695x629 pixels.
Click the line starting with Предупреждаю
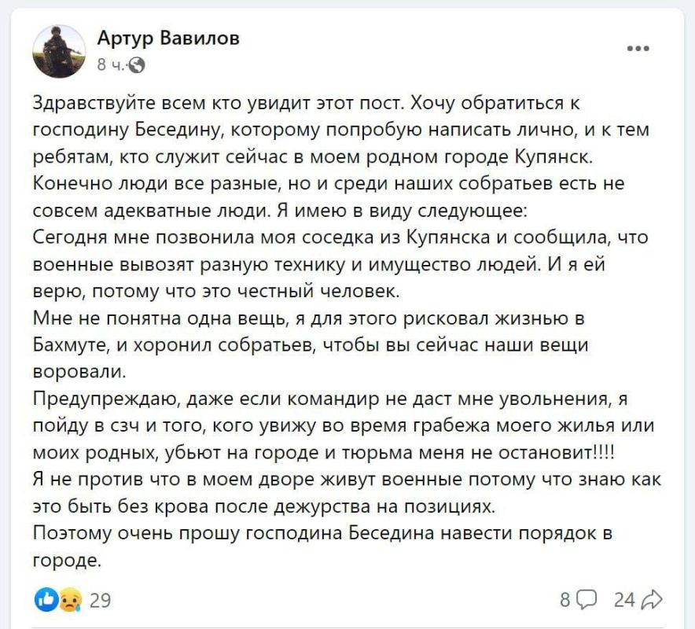[330, 399]
